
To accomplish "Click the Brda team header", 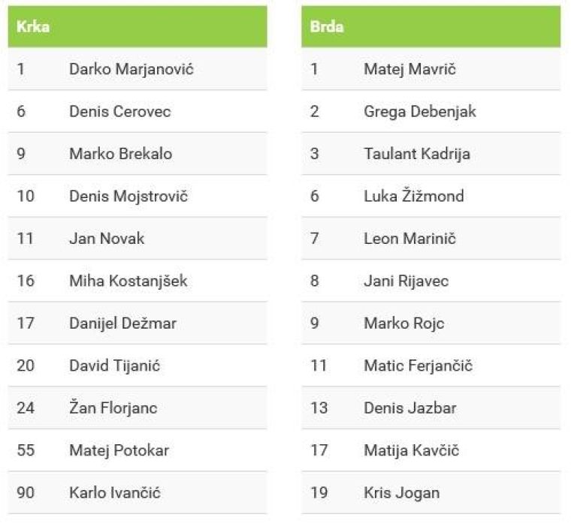I will tap(327, 27).
